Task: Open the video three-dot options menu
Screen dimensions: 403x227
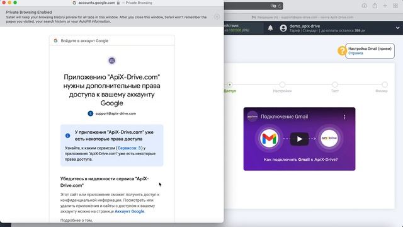Action: [344, 117]
